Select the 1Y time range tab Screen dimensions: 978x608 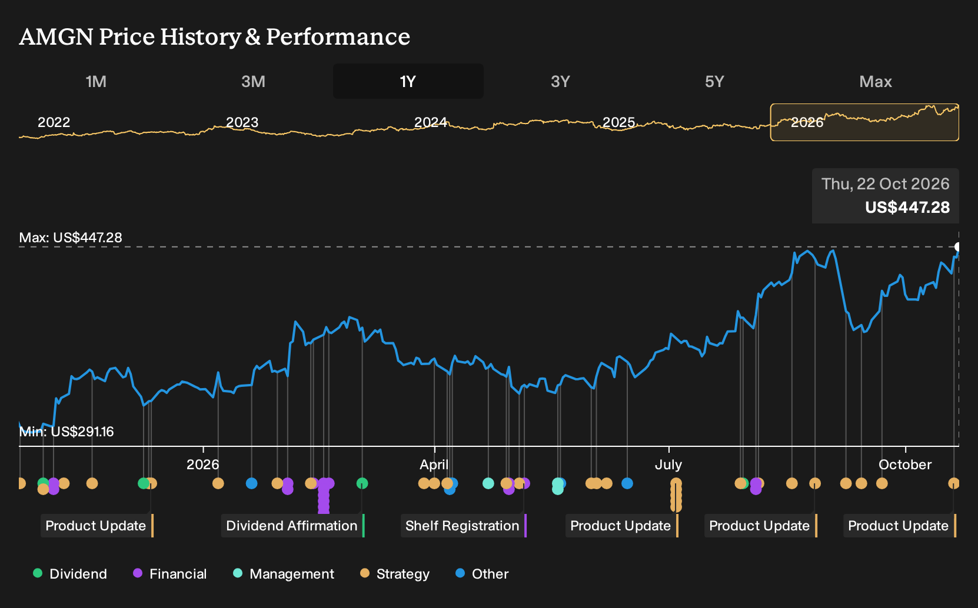[408, 81]
